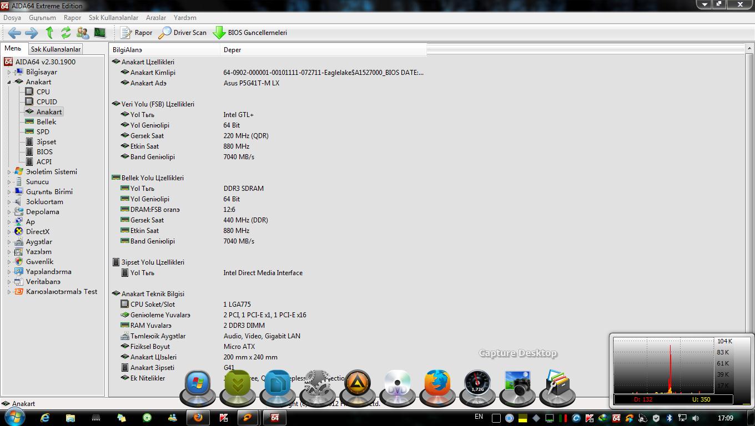Select the Asus P5G41T-M LX value

click(x=251, y=83)
